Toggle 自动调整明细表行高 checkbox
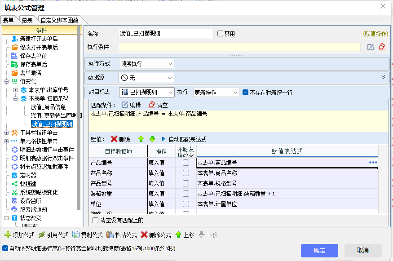Screen dimensions: 393x261 pyautogui.click(x=5, y=248)
